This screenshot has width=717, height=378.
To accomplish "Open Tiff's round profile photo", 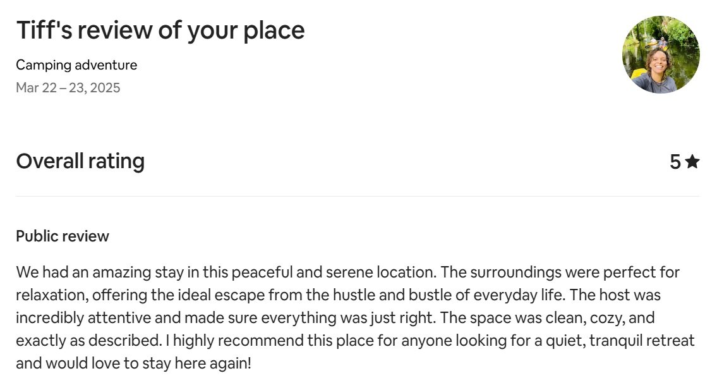I will click(661, 54).
